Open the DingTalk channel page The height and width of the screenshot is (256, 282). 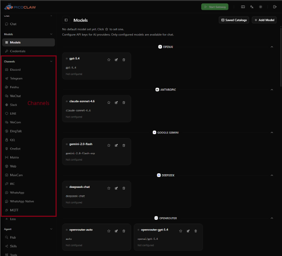point(29,131)
